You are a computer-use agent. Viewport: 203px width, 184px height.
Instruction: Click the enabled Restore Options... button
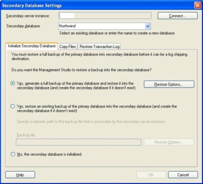coord(169,84)
